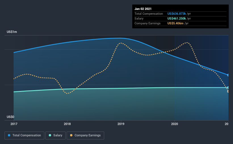
Task: Click the Jan 02 2021 tooltip date
Action: 143,9
